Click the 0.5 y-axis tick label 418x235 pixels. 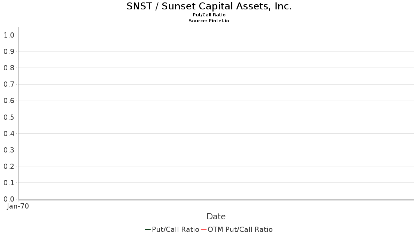[9, 117]
